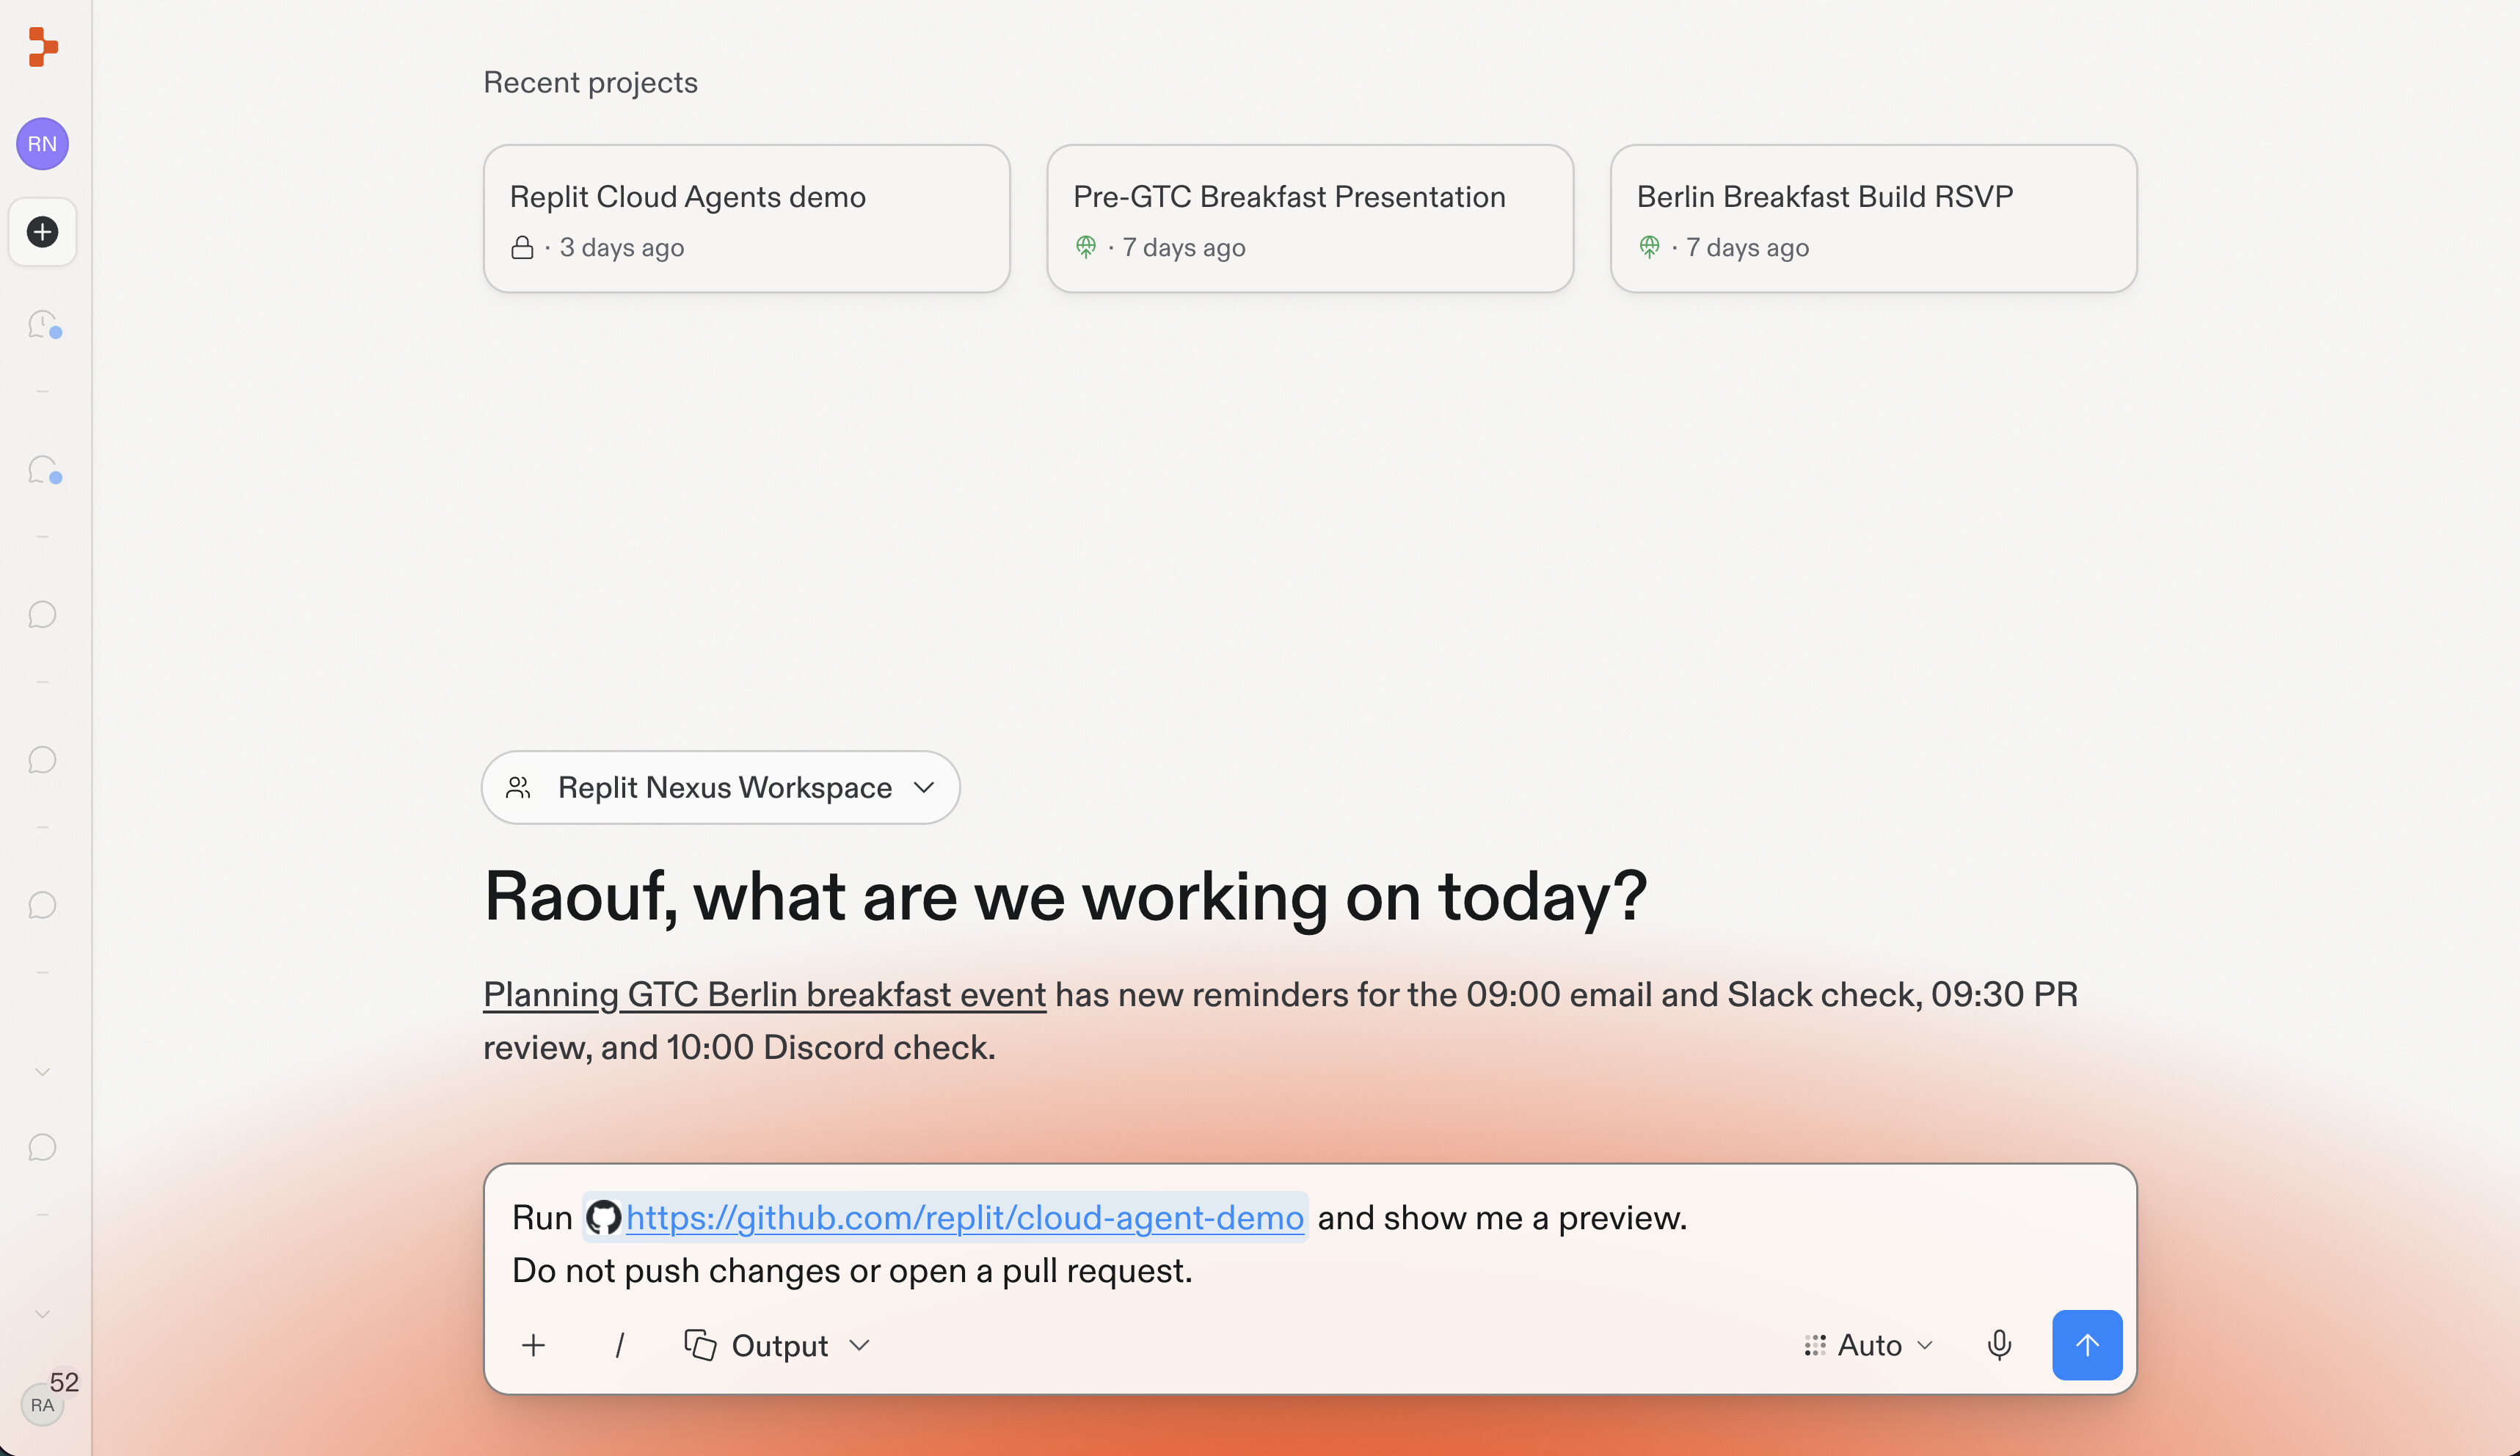
Task: Open the github.com/replit/cloud-agent-demo link
Action: coord(965,1218)
